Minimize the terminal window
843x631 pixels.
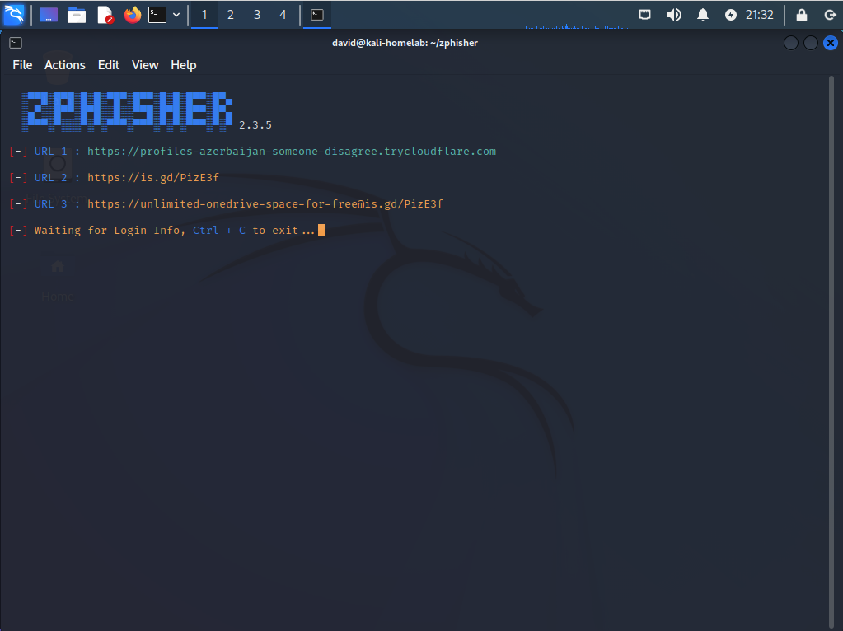(x=791, y=43)
